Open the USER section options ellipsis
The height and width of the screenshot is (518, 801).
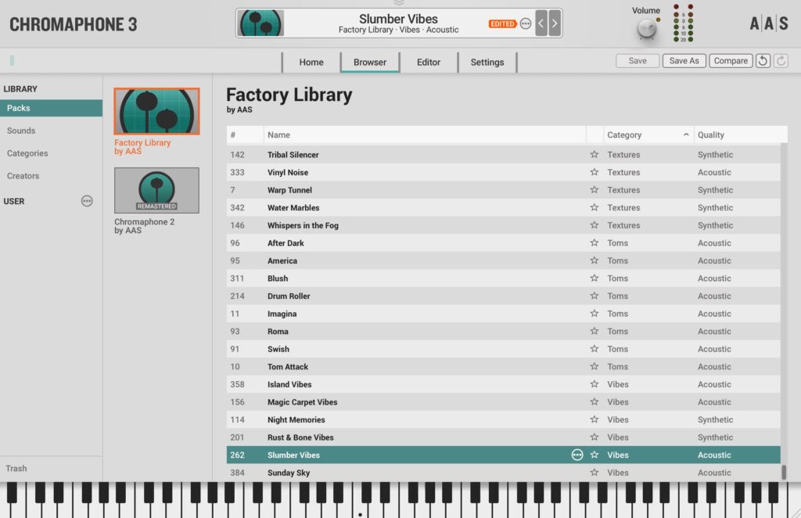click(87, 201)
